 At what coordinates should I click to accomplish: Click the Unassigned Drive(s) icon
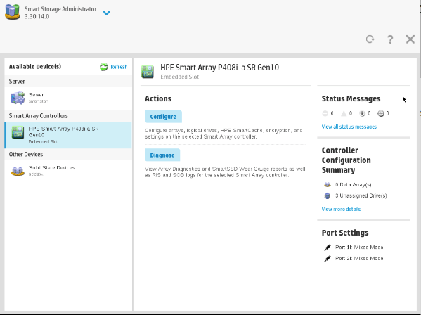pos(328,195)
